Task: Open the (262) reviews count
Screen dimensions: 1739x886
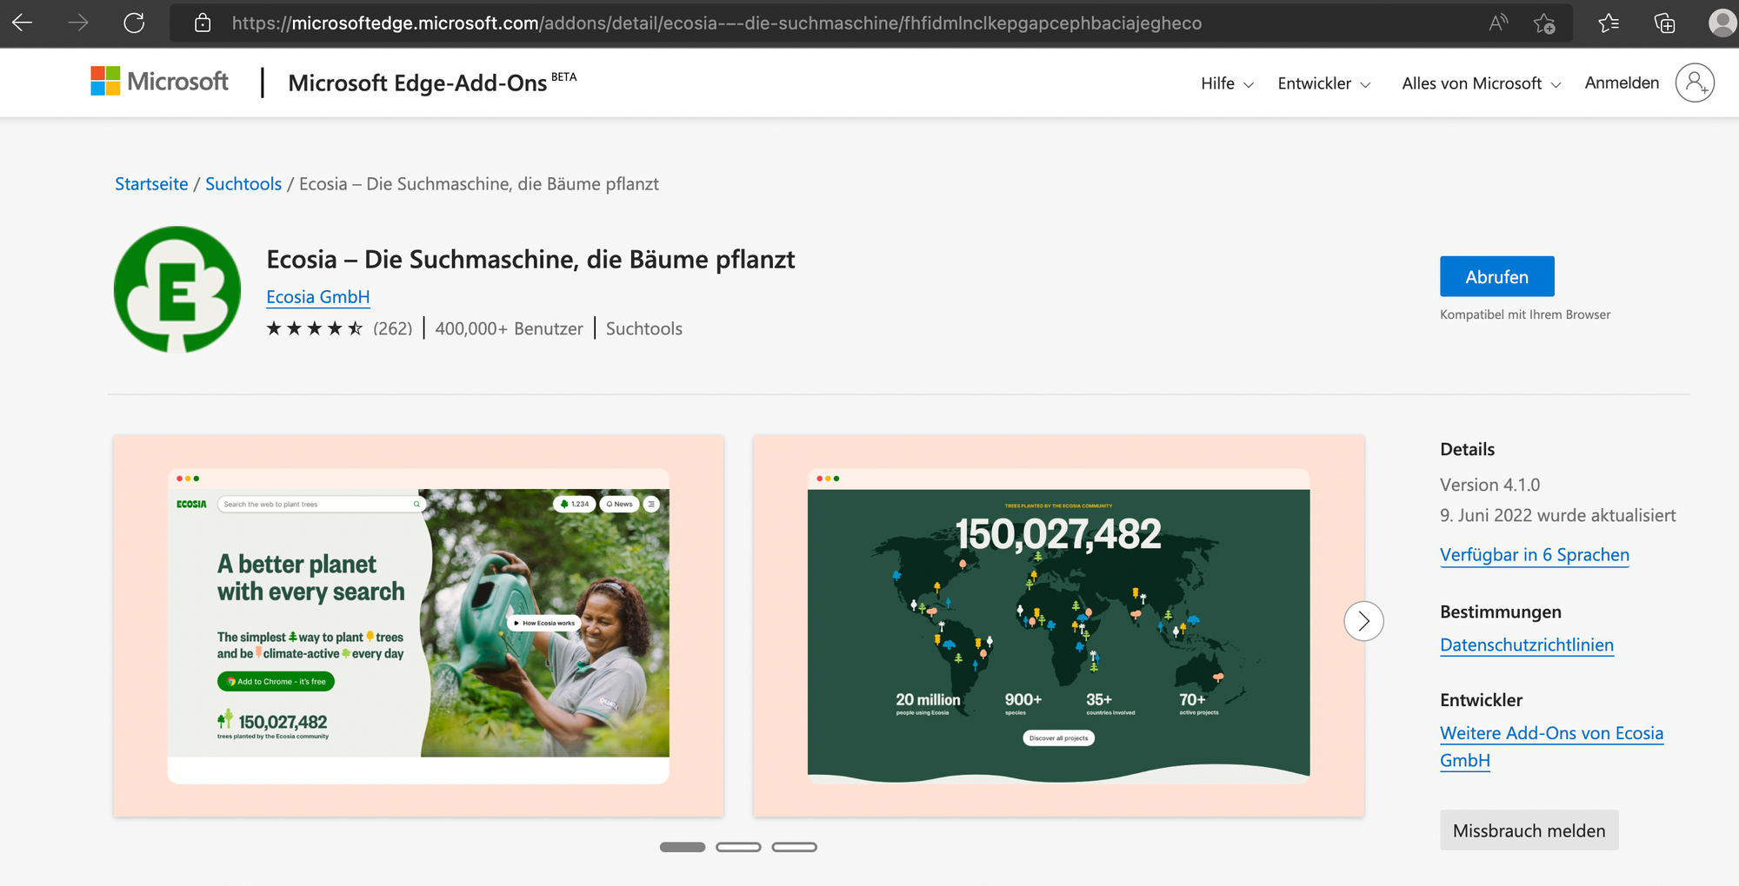Action: tap(393, 328)
